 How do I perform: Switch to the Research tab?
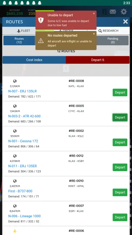tap(108, 31)
